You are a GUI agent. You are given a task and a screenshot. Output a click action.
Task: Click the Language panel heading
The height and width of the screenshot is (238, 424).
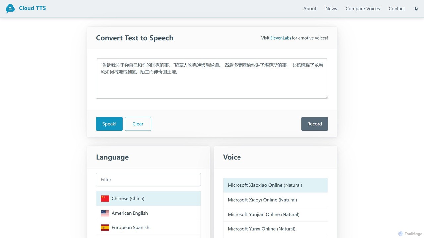tap(112, 157)
